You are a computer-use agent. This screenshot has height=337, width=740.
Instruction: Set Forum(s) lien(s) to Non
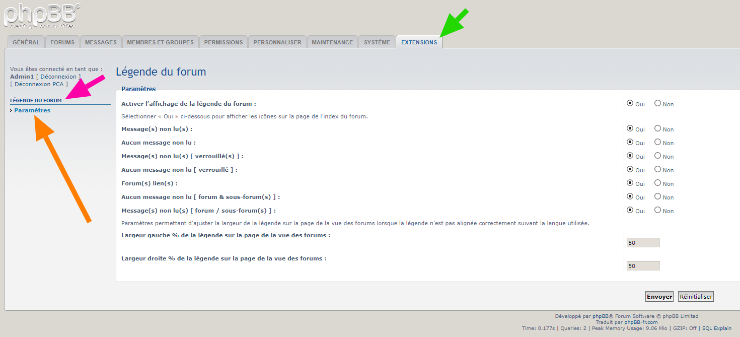657,183
